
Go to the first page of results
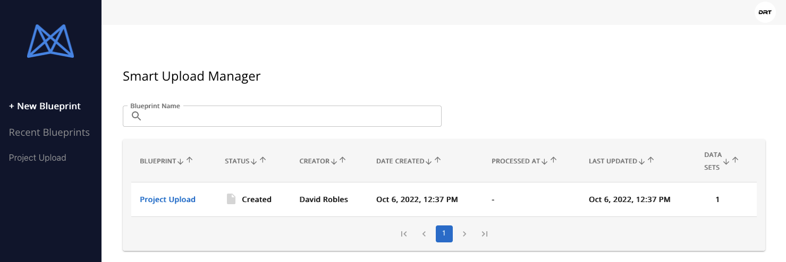click(404, 234)
